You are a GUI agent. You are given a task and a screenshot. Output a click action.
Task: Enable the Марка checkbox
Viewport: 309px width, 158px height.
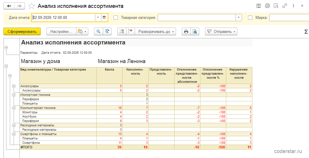point(250,17)
